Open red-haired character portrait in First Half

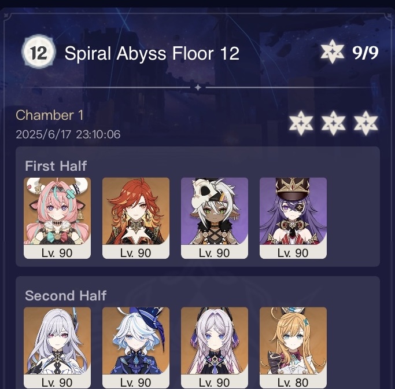click(x=136, y=218)
